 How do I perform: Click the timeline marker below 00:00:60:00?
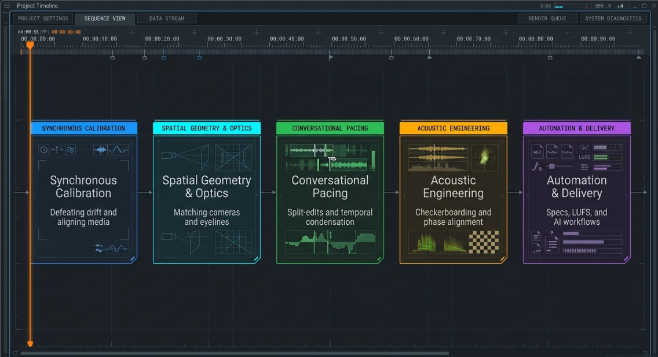(391, 57)
